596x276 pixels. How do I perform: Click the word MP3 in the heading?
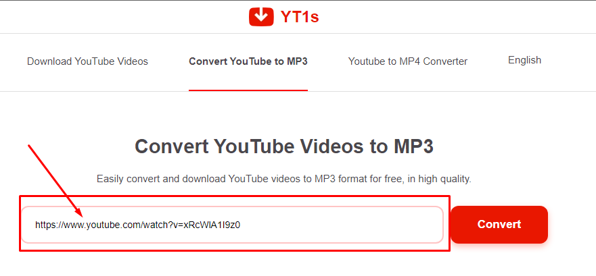(412, 146)
